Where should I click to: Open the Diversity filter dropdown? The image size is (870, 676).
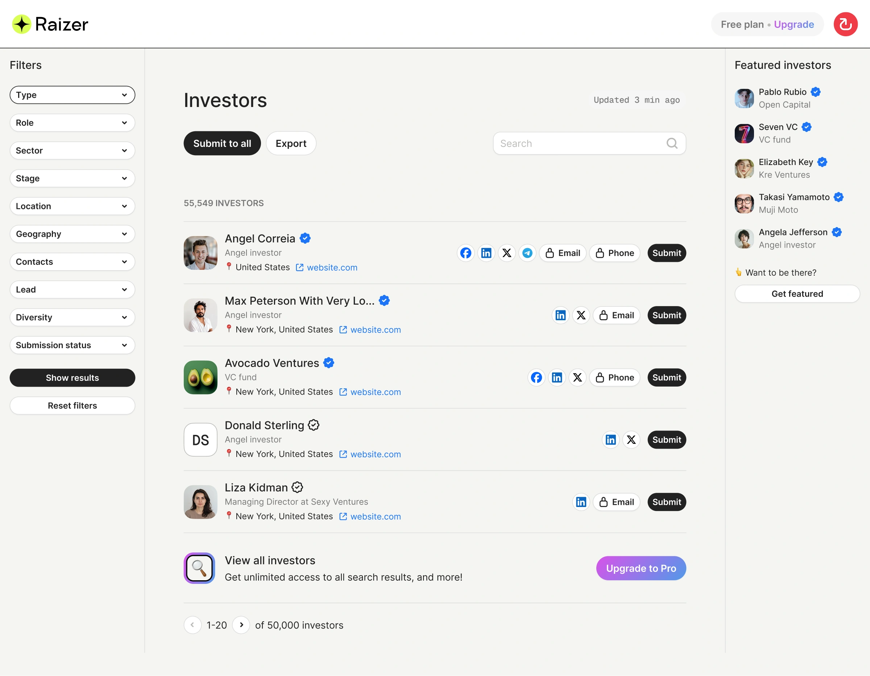[x=72, y=317]
